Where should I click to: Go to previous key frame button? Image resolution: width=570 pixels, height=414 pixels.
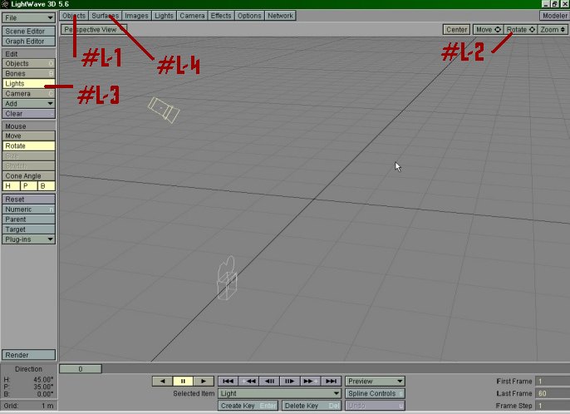[x=248, y=382]
